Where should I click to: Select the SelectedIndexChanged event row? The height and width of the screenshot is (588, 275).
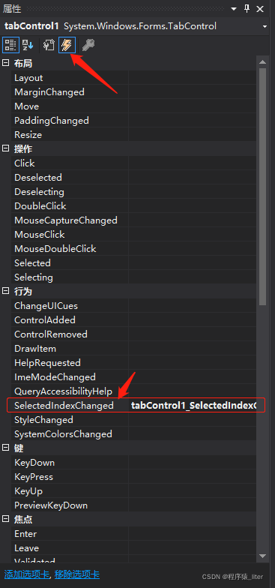tap(136, 405)
